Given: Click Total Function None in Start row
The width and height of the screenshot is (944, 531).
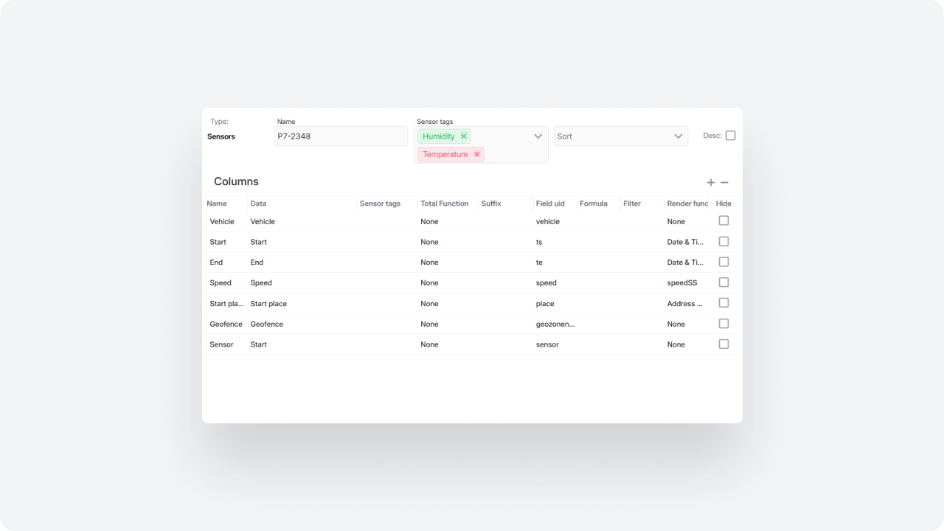Looking at the screenshot, I should coord(429,242).
